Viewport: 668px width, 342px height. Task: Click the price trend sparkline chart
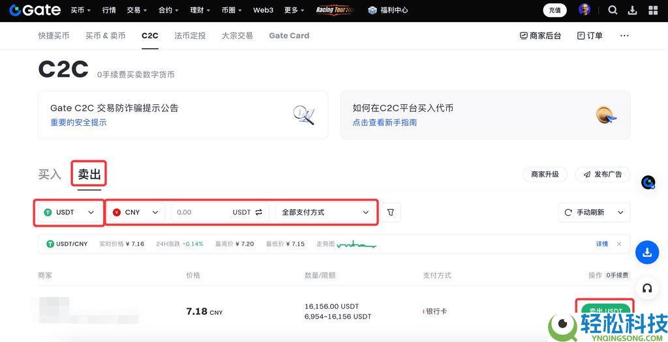(x=357, y=244)
